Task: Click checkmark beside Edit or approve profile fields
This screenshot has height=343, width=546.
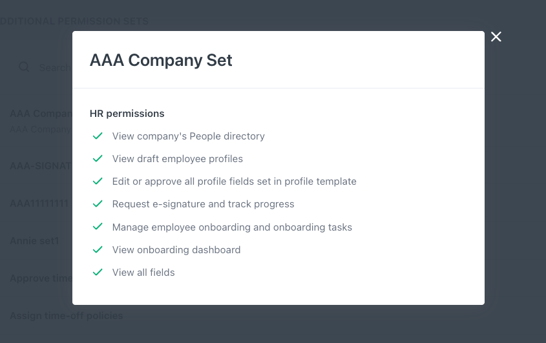Action: tap(98, 182)
